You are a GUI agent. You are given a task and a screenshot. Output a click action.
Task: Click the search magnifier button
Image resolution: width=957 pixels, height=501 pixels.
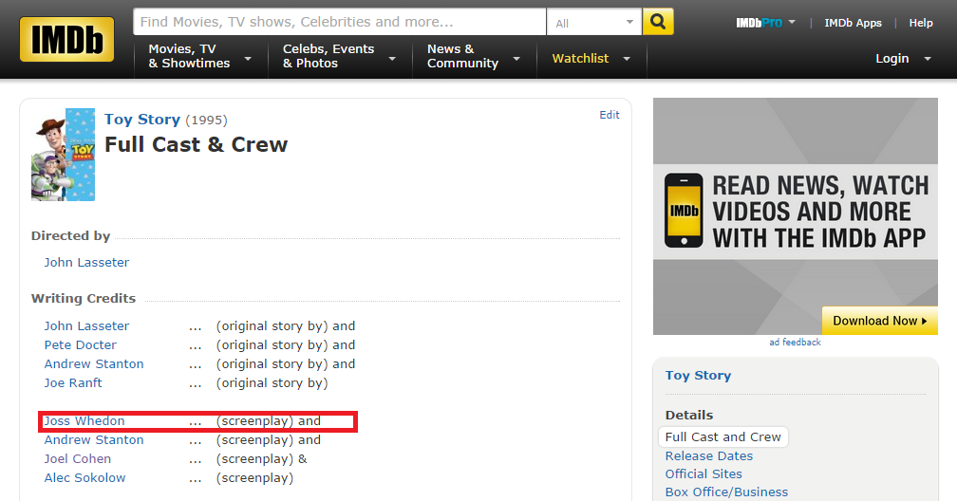(x=658, y=22)
